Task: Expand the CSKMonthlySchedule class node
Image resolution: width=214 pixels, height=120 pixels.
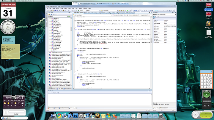Action: (x=50, y=35)
